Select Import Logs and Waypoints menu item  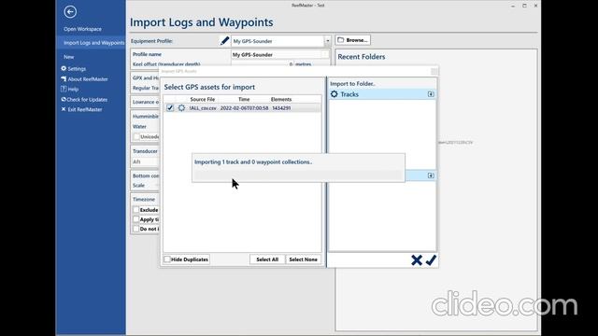93,43
